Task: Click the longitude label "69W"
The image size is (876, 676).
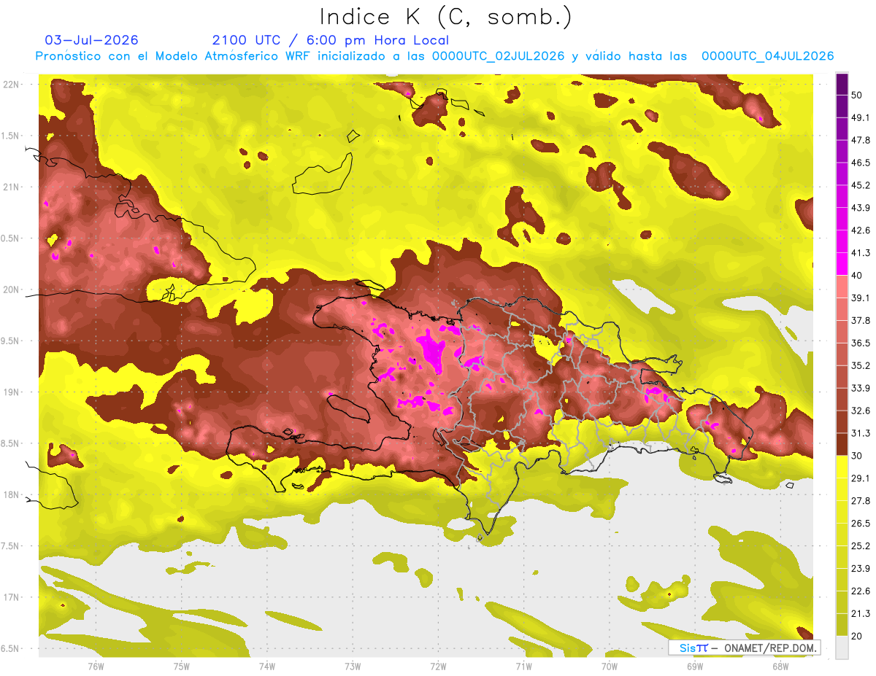Action: tap(695, 666)
